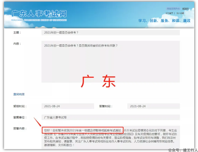Image resolution: width=198 pixels, height=152 pixels.
Task: Click the 答复内容 reply text box
Action: click(111, 137)
